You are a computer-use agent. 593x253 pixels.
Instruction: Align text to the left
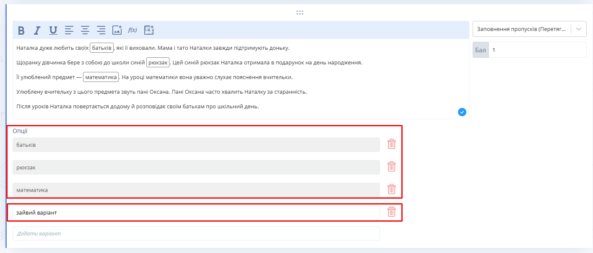click(69, 30)
